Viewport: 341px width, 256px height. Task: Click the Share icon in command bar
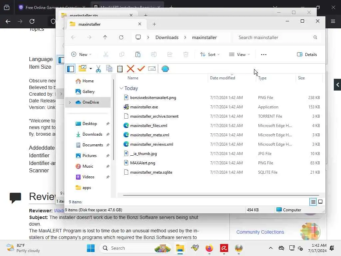170,54
